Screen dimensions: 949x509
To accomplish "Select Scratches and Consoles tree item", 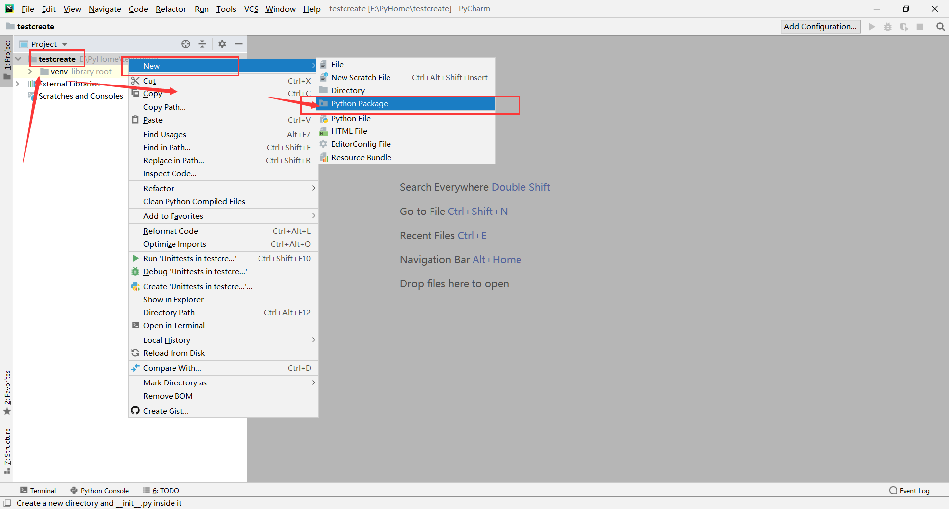I will 81,96.
